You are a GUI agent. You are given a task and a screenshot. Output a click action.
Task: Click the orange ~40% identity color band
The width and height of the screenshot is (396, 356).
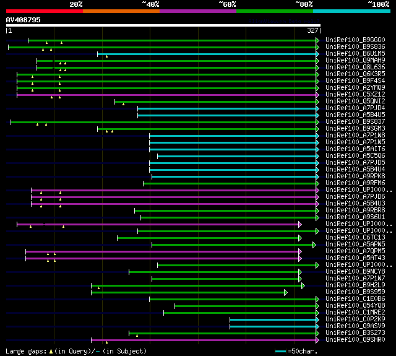(121, 11)
